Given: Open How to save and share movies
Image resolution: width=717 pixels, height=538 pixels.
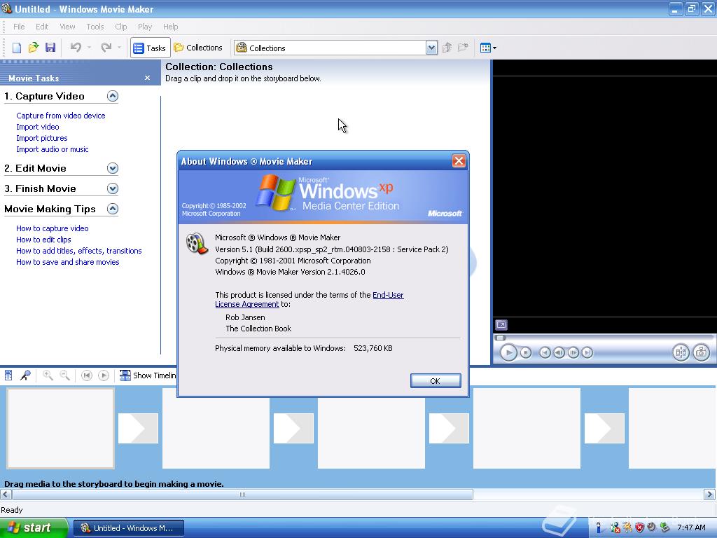Looking at the screenshot, I should click(x=68, y=262).
